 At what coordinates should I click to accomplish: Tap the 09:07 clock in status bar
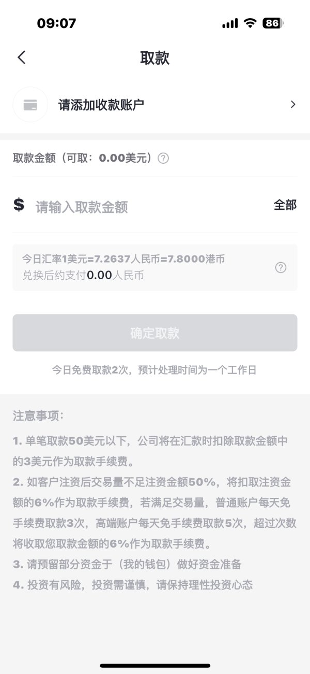tap(56, 23)
